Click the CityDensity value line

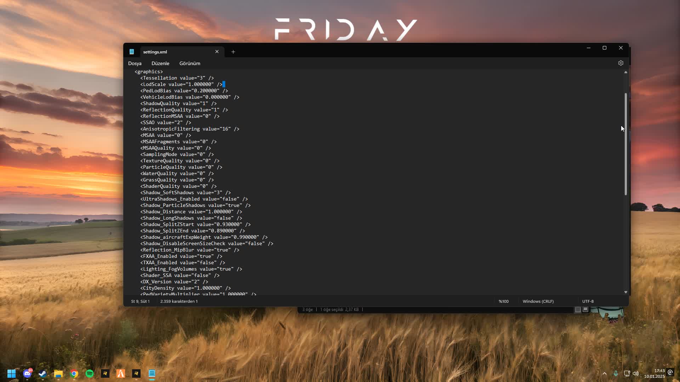[x=186, y=288]
